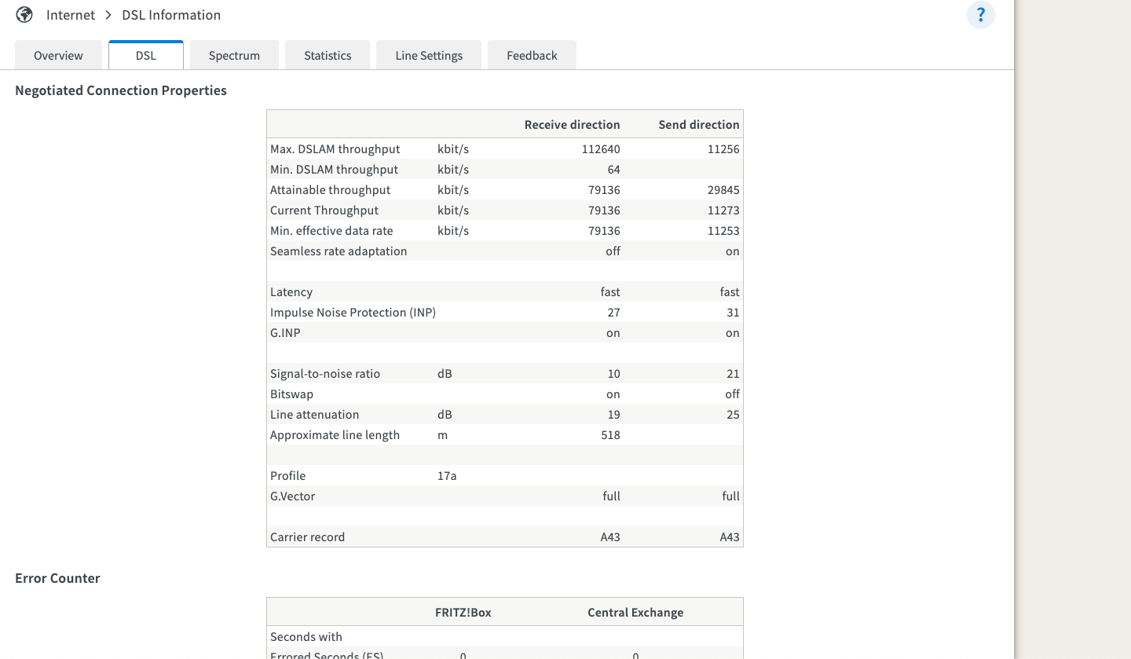Click the value 11256
Viewport: 1131px width, 659px height.
(x=723, y=149)
